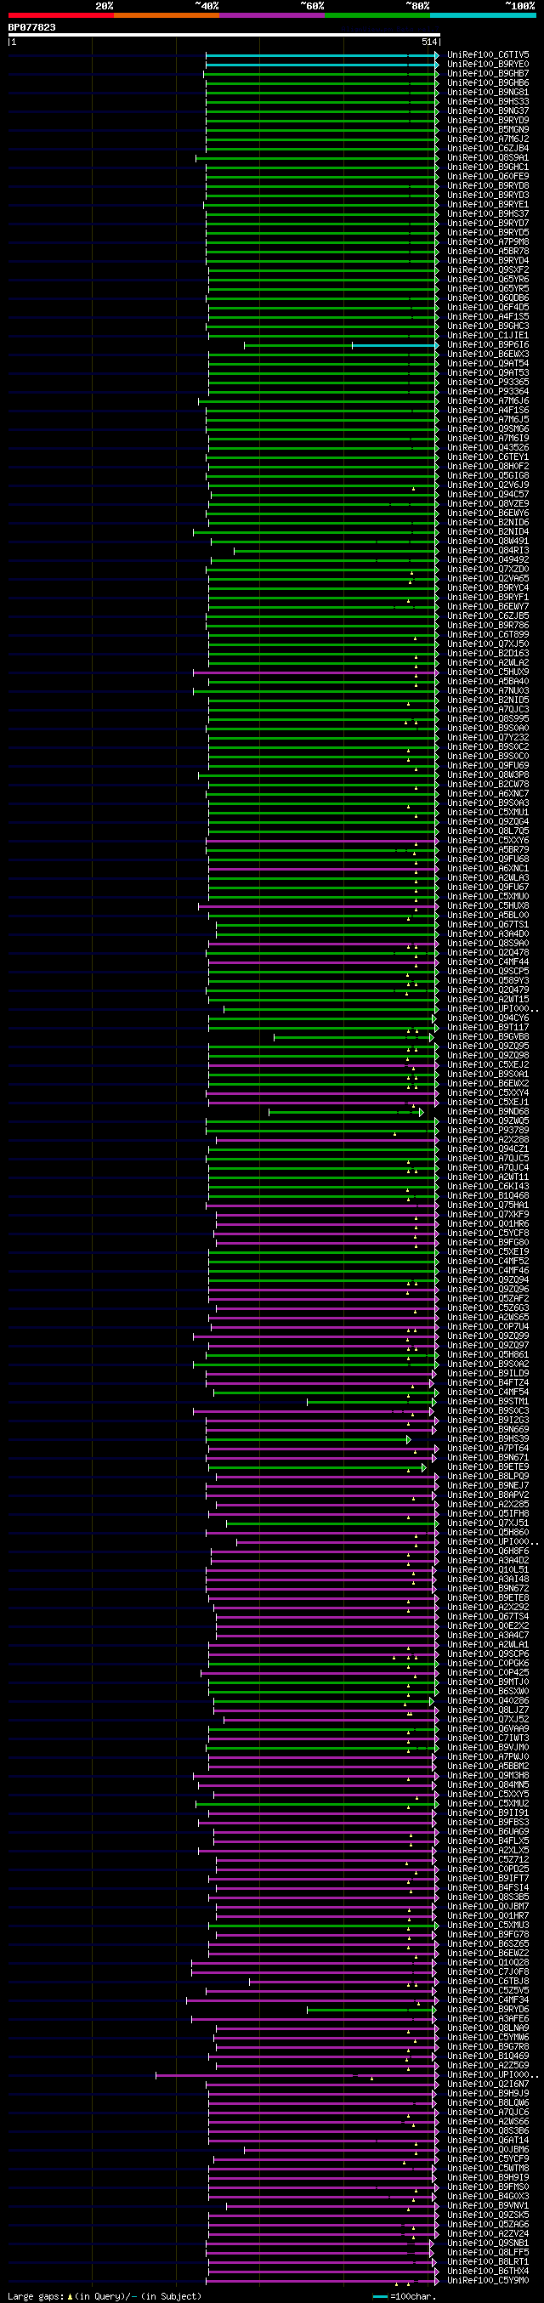Select the UniRef100_B9RYD3 label
Screen dimensions: 544x2303
(488, 196)
